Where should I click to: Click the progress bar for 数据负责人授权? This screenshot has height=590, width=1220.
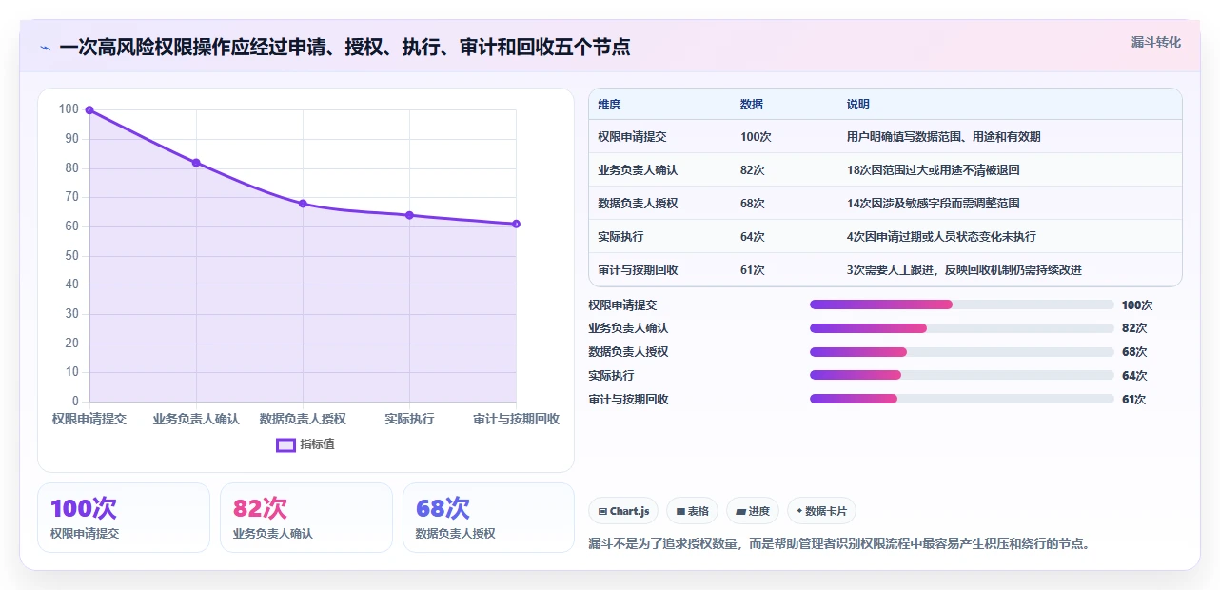point(961,352)
